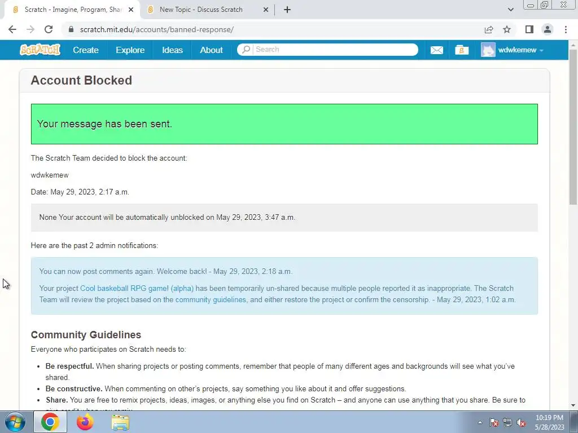Show hidden tray icons arrow
The image size is (578, 433).
coord(480,422)
